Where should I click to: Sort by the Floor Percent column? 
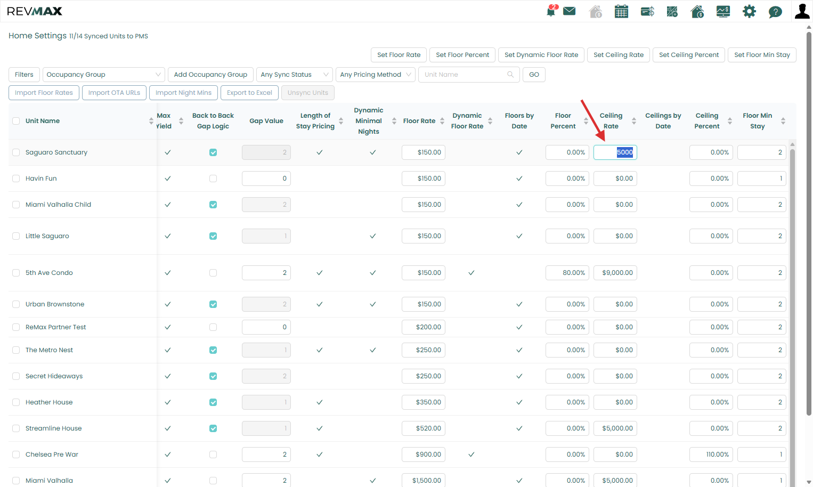point(586,121)
